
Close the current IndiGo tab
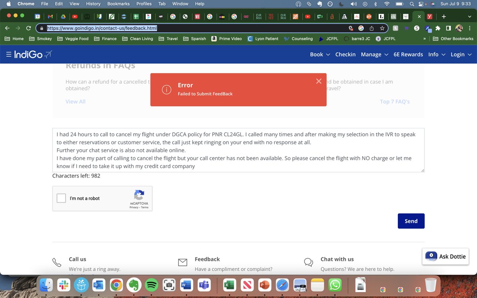[419, 17]
